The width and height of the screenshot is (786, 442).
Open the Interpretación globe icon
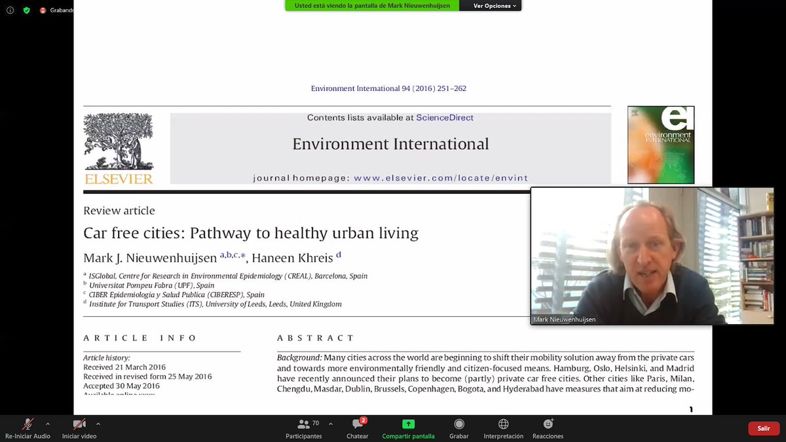[503, 424]
